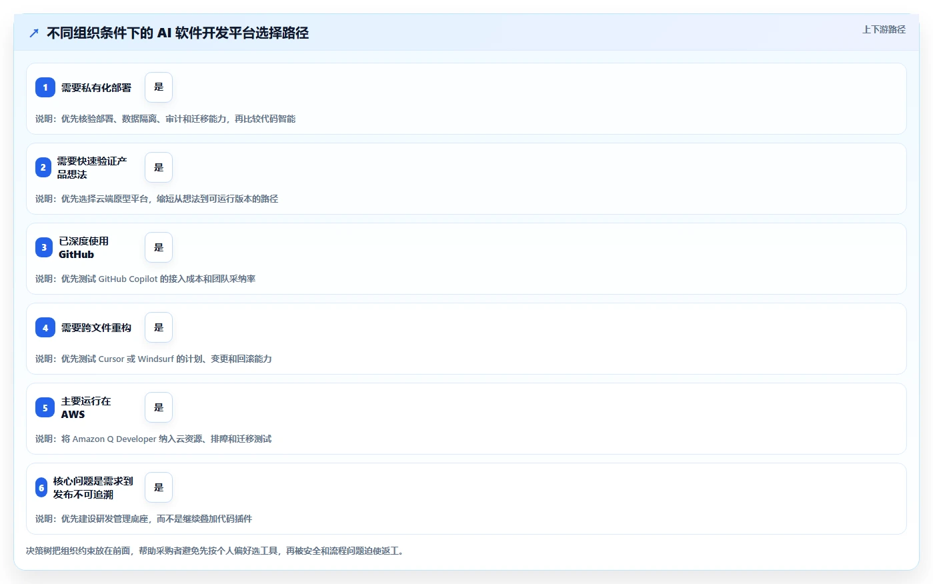Click the diagonal arrow icon beside the title
The width and height of the screenshot is (933, 584).
34,33
